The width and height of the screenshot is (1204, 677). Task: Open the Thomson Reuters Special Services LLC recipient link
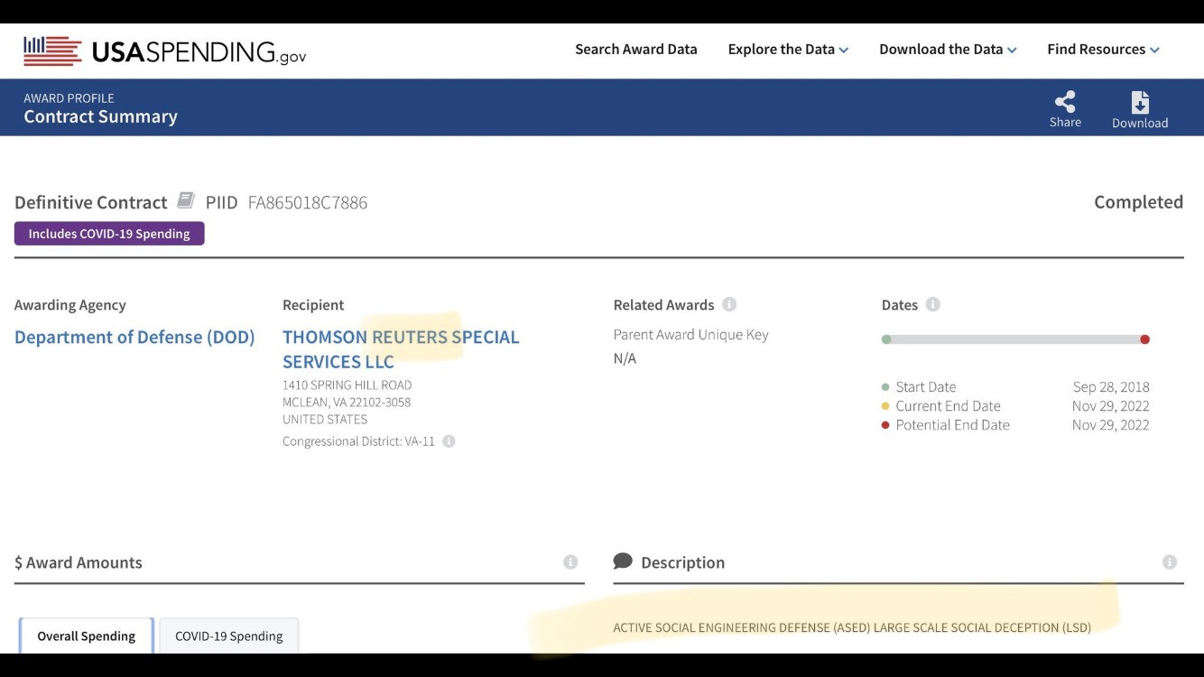coord(401,349)
